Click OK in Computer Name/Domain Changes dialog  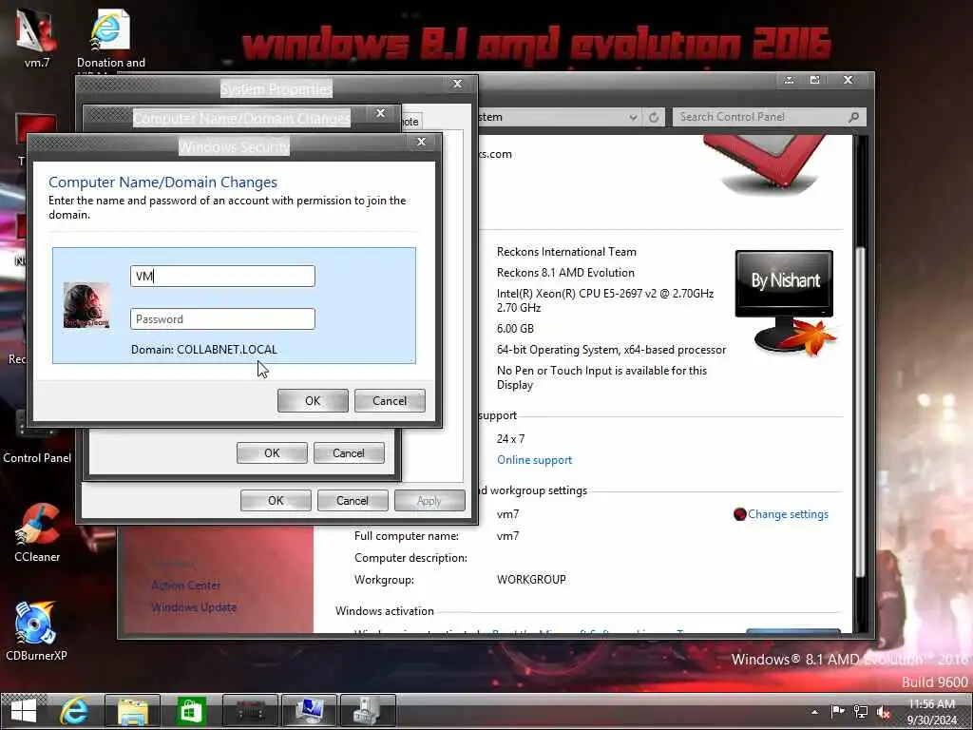point(272,453)
